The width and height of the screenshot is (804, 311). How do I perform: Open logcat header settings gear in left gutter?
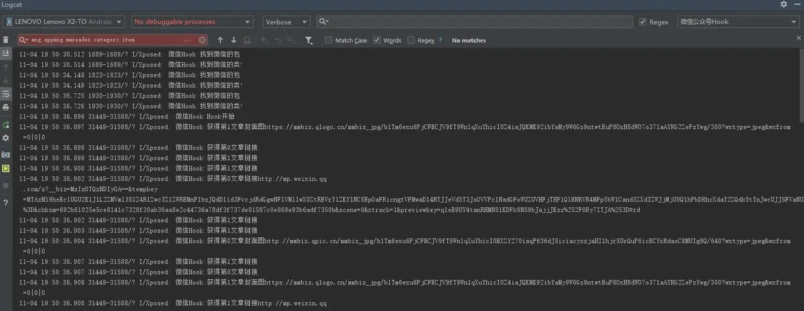tap(6, 138)
